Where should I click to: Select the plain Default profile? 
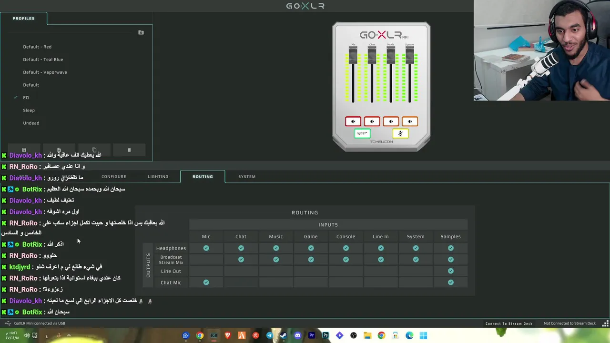point(31,85)
